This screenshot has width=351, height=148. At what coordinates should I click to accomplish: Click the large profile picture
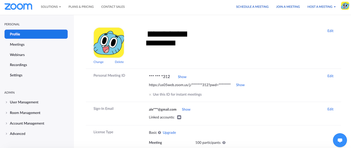[x=109, y=43]
